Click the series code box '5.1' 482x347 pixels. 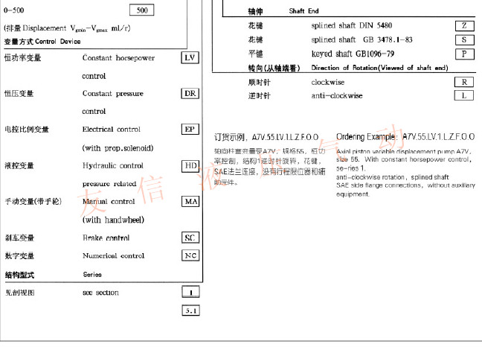191,311
